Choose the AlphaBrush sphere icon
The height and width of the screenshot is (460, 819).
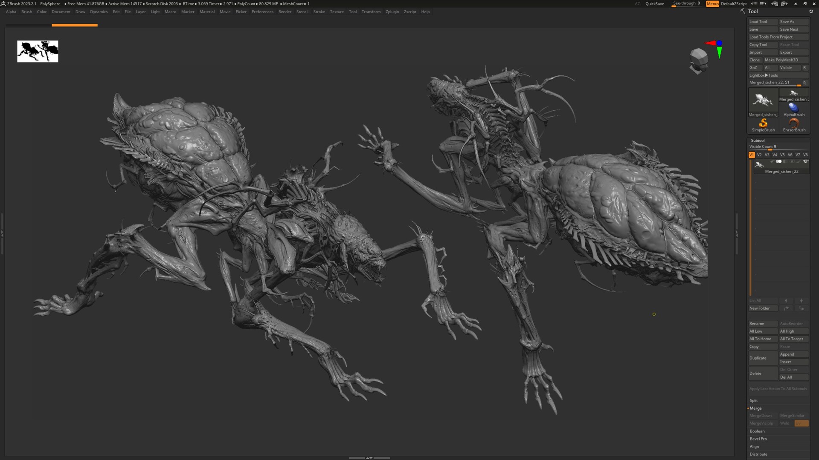(x=793, y=107)
